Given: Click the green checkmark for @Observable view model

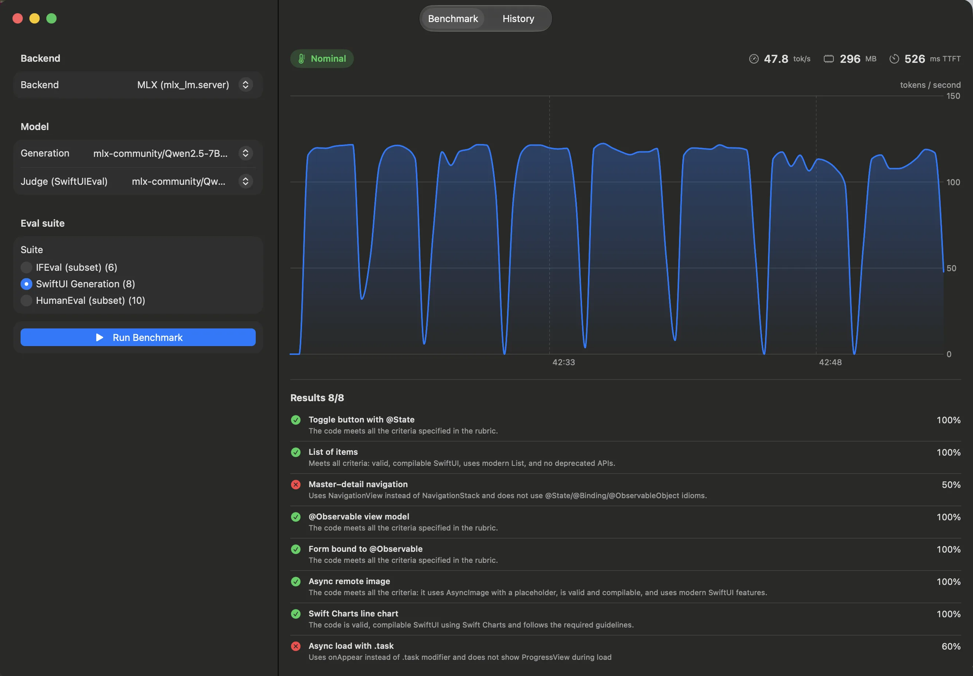Looking at the screenshot, I should tap(296, 517).
